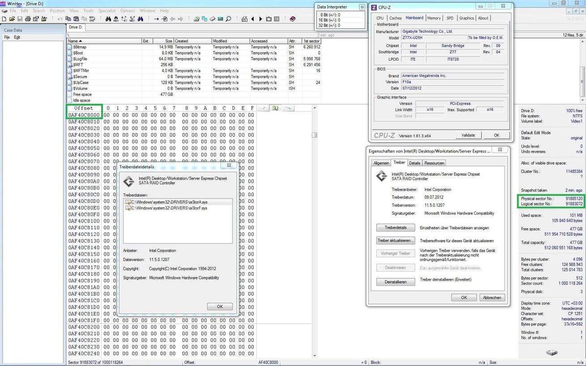Select the Drive D: tab
This screenshot has height=366, width=586.
click(76, 27)
